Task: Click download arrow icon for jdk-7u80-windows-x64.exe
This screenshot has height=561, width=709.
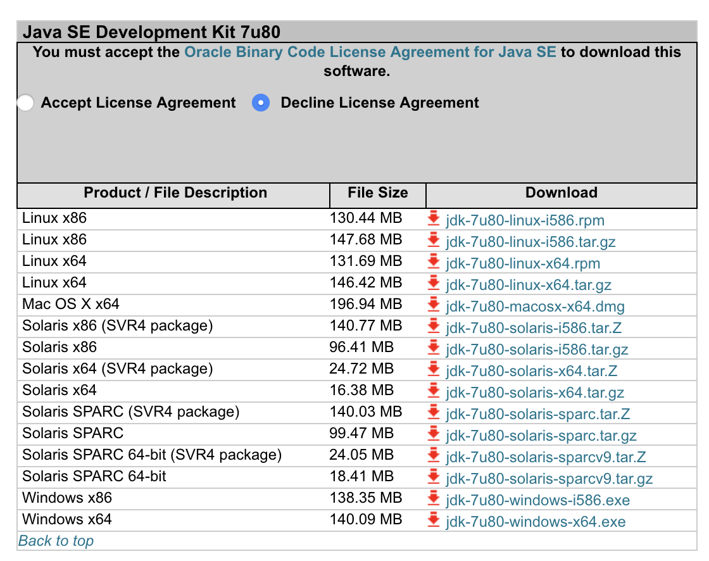Action: pos(434,520)
